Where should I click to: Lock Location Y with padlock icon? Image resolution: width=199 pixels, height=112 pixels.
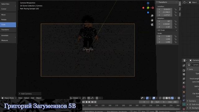[x=175, y=12]
